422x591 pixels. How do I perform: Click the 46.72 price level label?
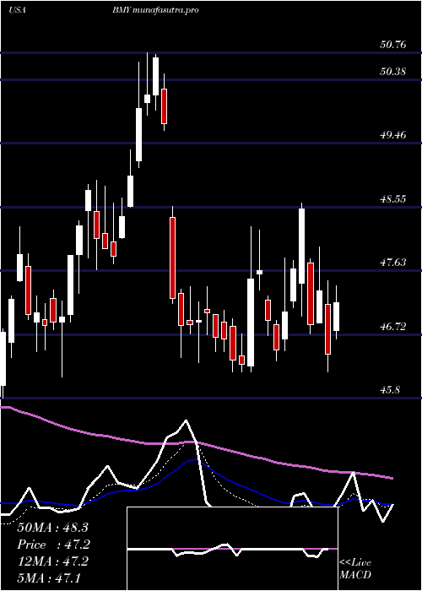[x=393, y=326]
